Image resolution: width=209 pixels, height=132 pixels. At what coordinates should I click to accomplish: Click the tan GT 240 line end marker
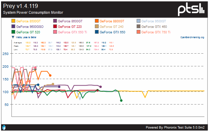tap(53, 84)
